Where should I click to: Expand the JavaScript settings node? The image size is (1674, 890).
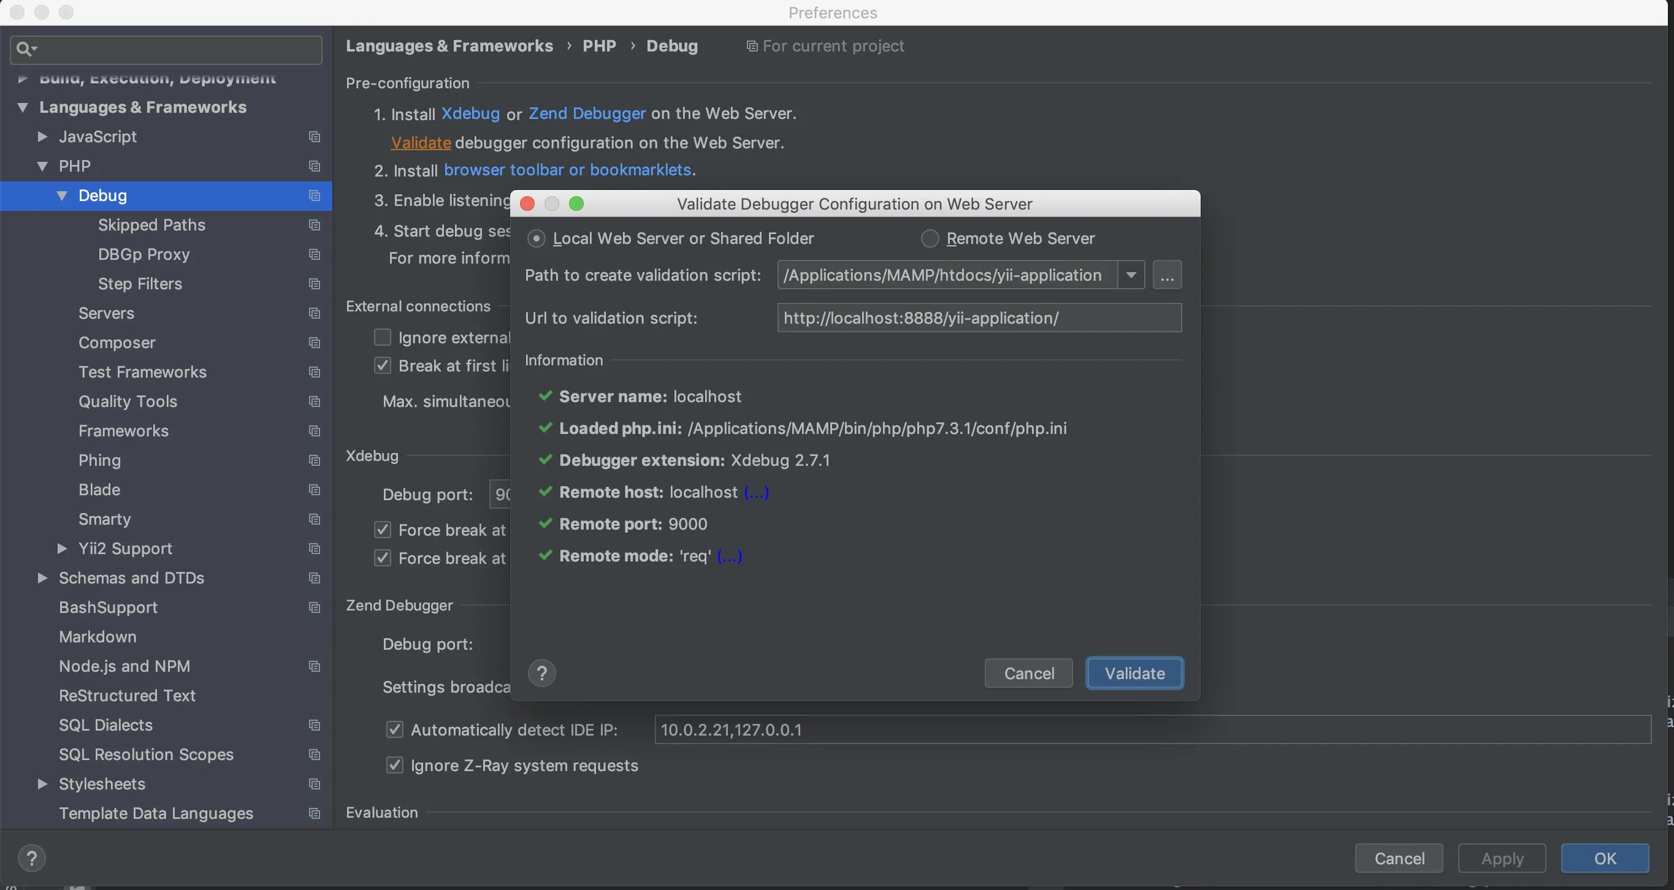(42, 137)
